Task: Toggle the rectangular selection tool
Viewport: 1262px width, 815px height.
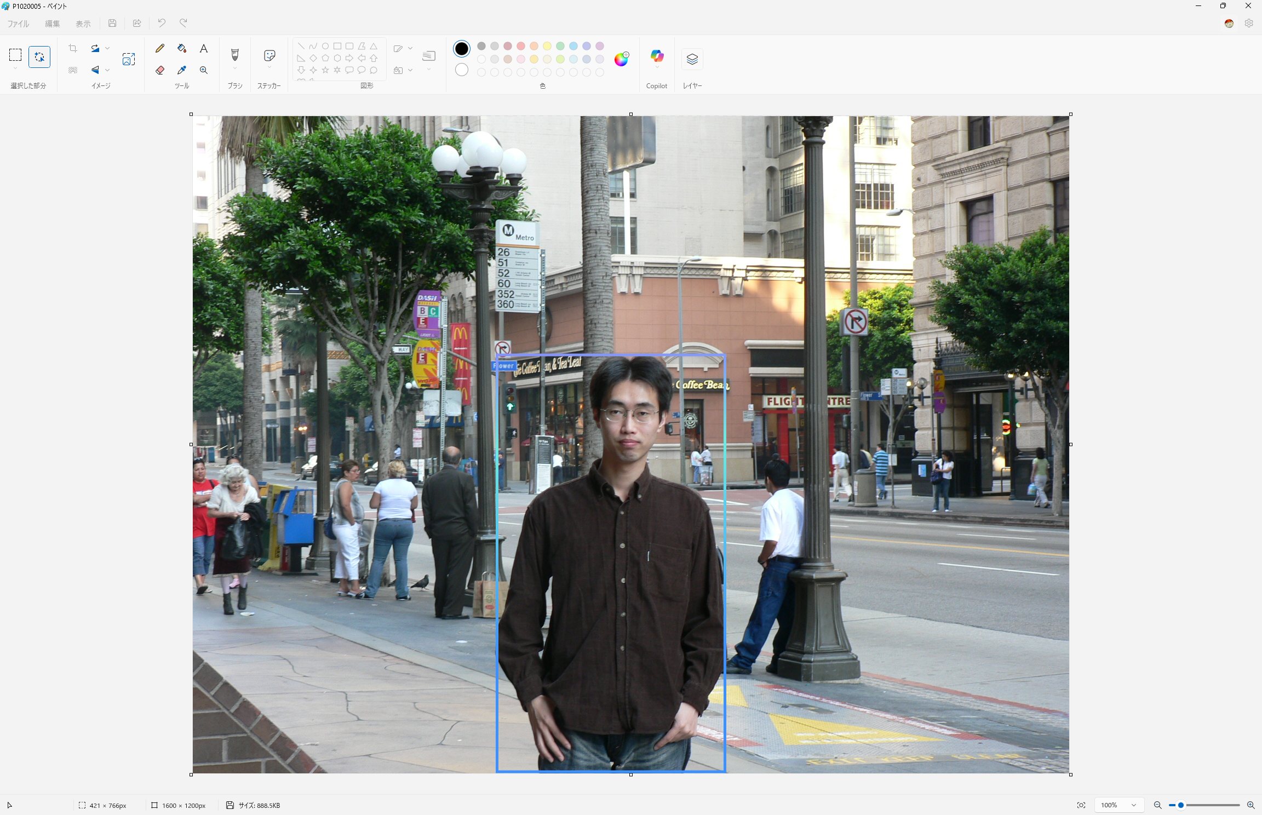Action: click(x=15, y=55)
